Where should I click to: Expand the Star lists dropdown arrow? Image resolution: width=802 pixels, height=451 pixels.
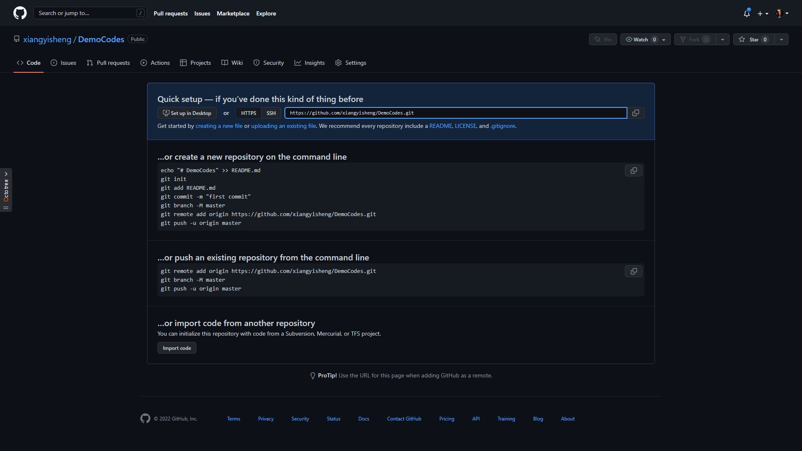(782, 39)
